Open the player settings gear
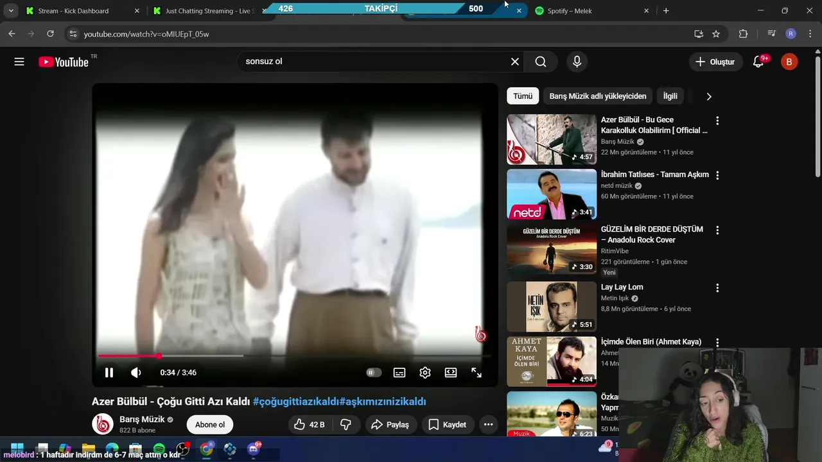This screenshot has width=822, height=462. [425, 372]
